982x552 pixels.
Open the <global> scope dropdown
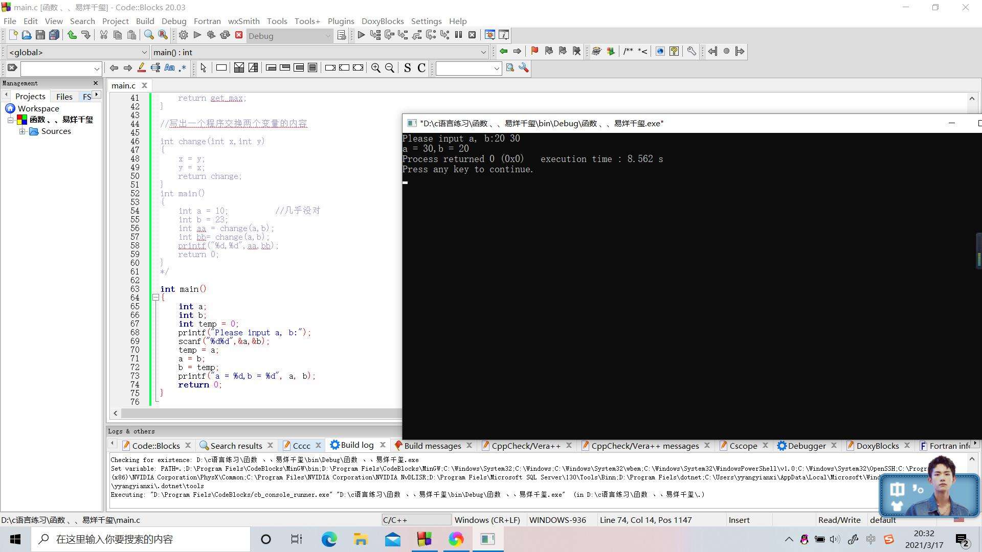coord(144,52)
